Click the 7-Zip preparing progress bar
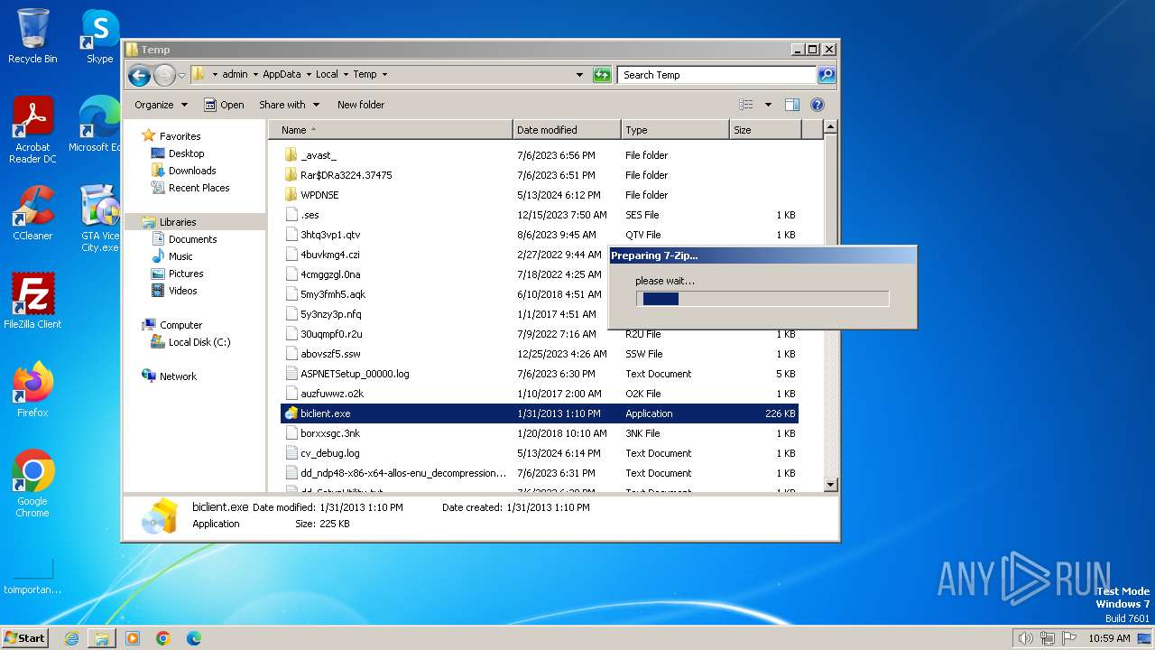This screenshot has height=650, width=1155. click(x=762, y=299)
